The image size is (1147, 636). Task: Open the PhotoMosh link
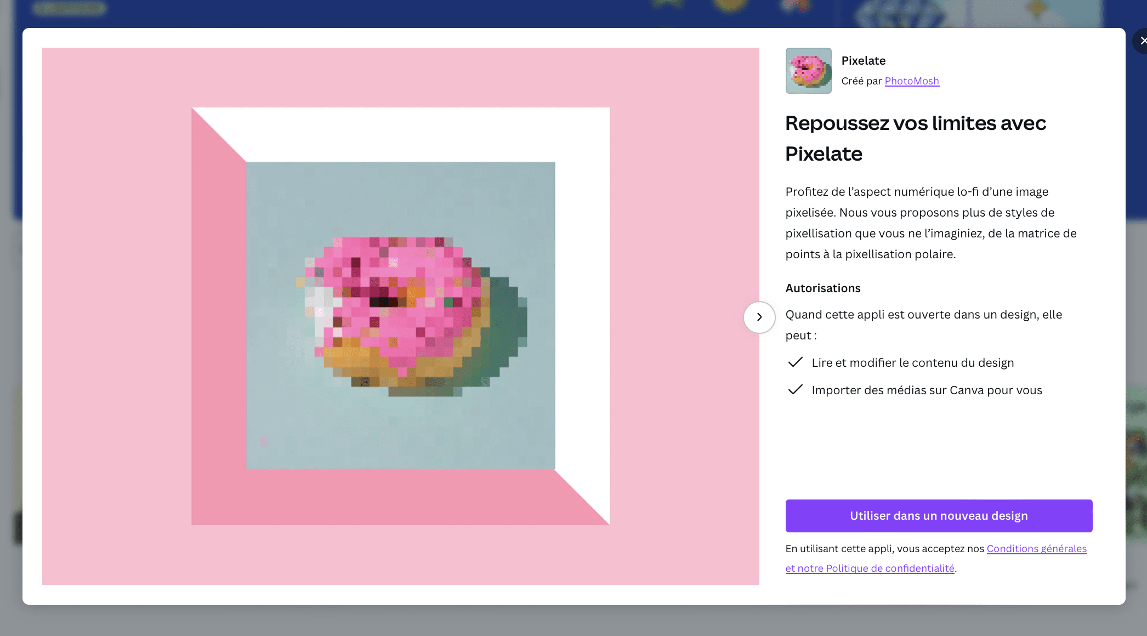click(x=912, y=81)
